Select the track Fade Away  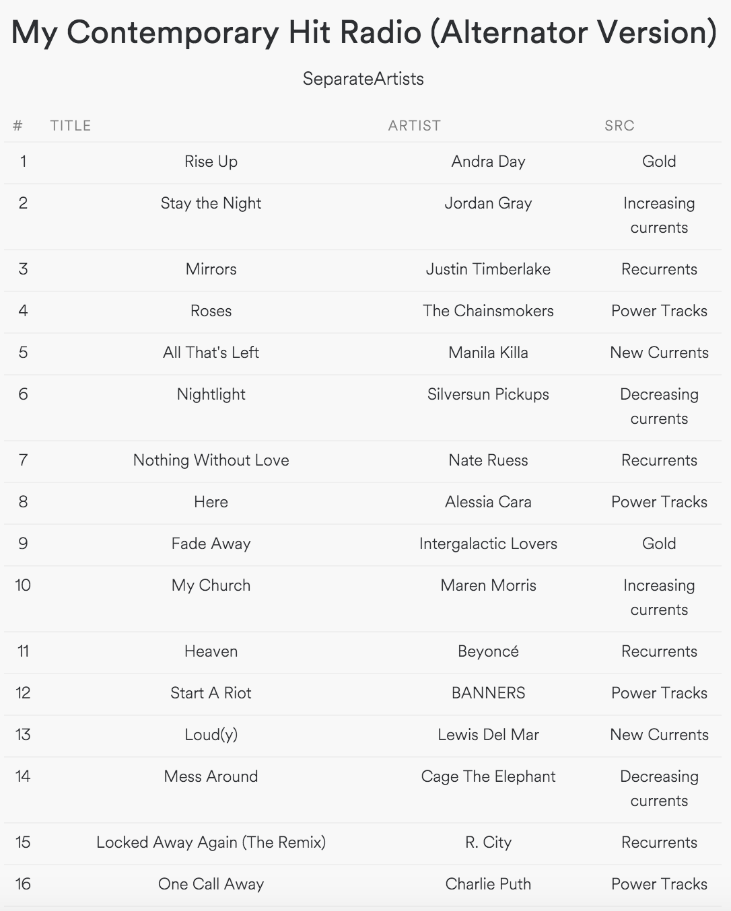211,544
